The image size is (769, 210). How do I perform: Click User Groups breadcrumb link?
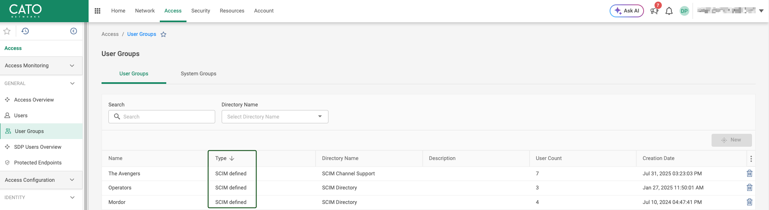pos(142,34)
